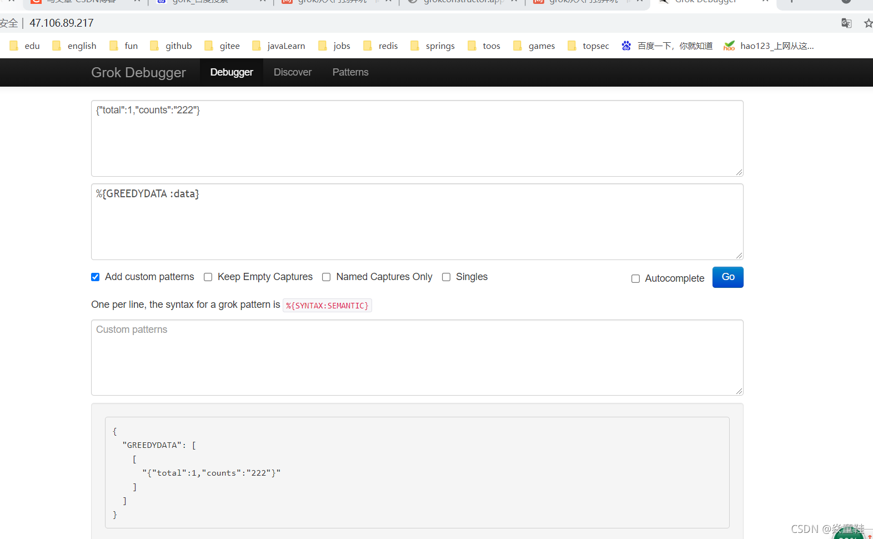
Task: Open the games bookmark folder
Action: pyautogui.click(x=534, y=46)
